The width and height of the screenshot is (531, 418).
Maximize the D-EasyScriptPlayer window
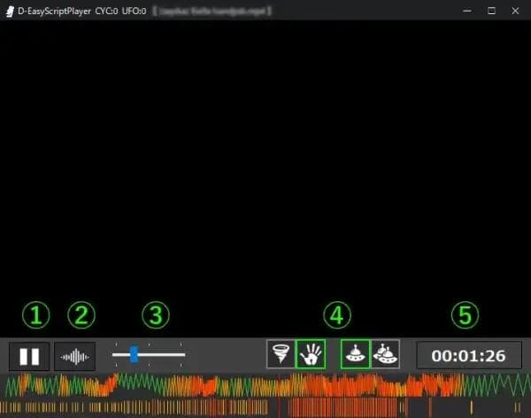[491, 11]
